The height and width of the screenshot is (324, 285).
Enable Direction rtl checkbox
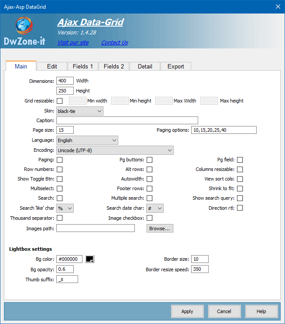click(x=240, y=208)
